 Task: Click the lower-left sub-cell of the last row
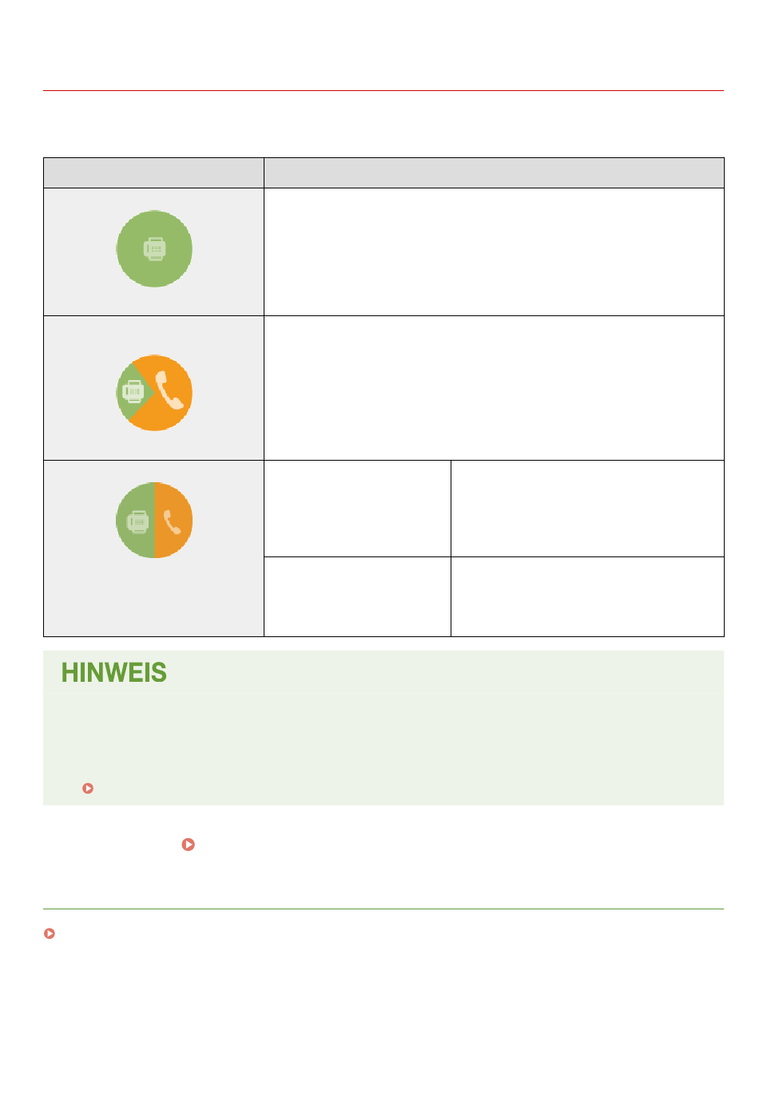357,596
